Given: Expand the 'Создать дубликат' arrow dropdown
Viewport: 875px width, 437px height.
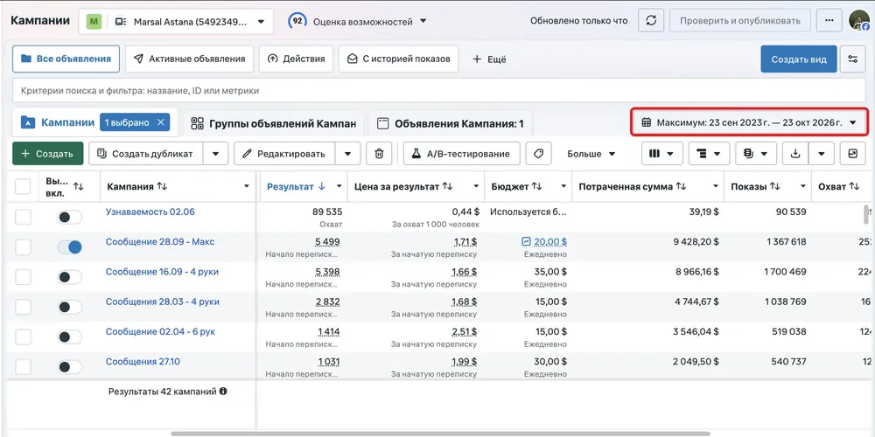Looking at the screenshot, I should 215,154.
